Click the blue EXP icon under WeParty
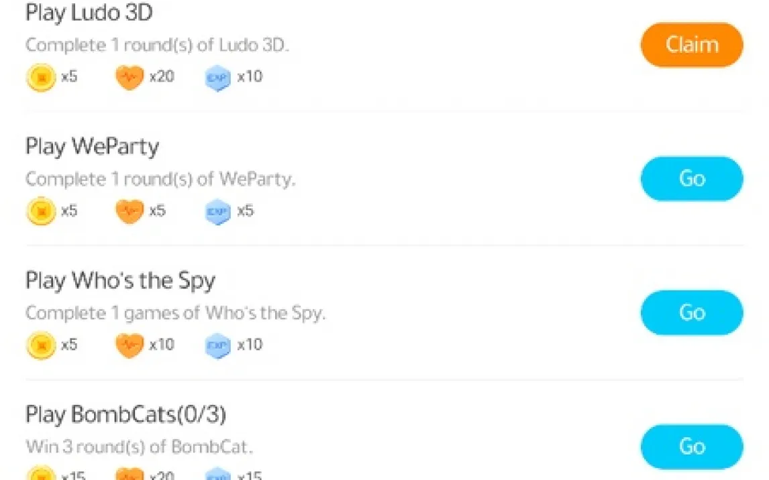The height and width of the screenshot is (480, 769). pos(218,211)
